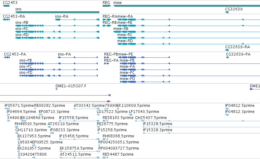Select REG-PA protein label
Viewport: 260px width, 159px height.
[x=111, y=60]
